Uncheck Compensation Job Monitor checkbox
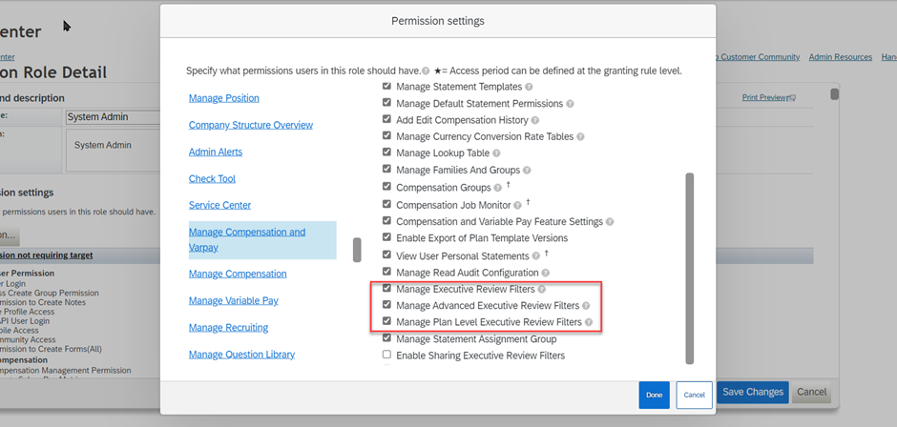Viewport: 897px width, 427px height. pos(386,204)
